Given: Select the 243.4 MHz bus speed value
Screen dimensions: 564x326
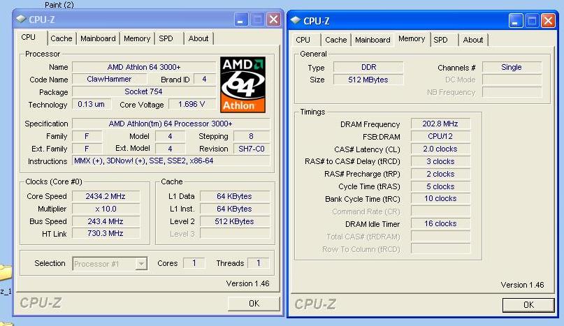Looking at the screenshot, I should pos(106,221).
